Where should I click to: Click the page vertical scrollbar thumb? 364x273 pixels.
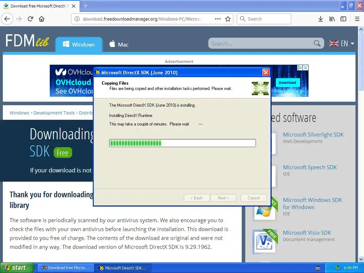click(x=361, y=61)
